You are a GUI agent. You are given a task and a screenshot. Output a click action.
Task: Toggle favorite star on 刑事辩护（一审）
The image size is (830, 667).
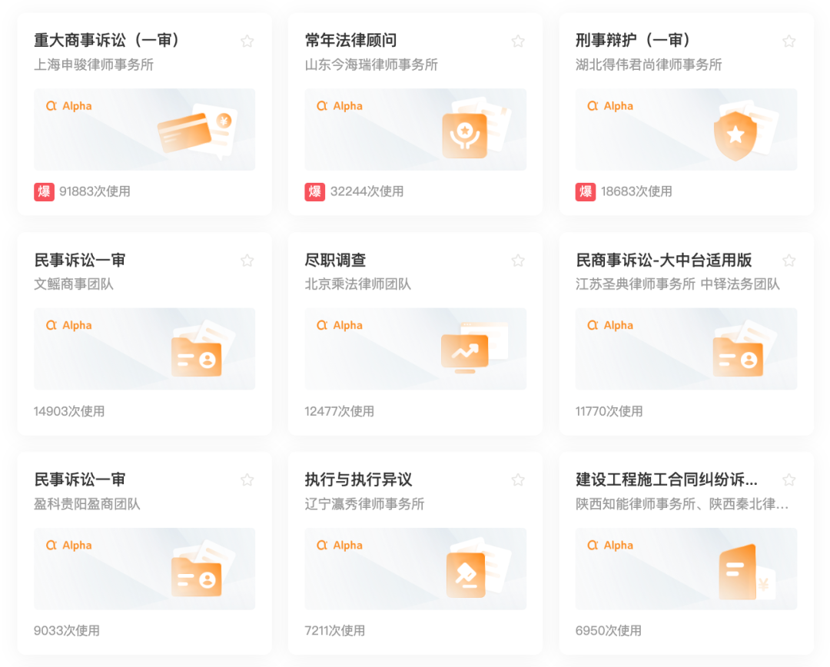click(789, 41)
